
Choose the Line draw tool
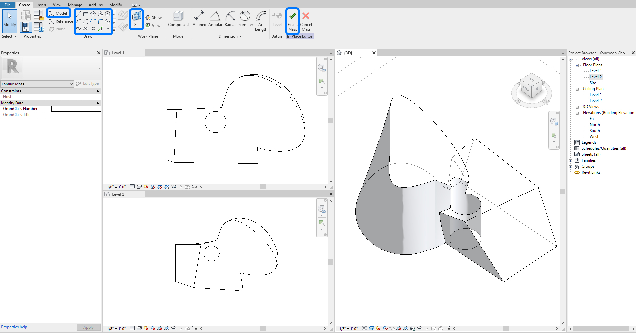click(x=79, y=14)
